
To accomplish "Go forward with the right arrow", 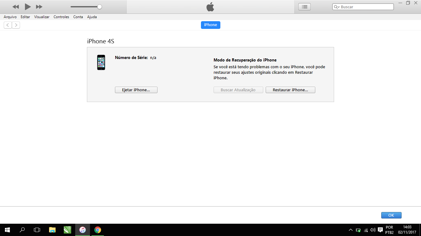I will 16,25.
